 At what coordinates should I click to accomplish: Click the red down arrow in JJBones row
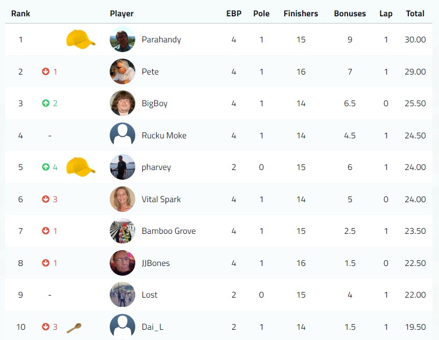tap(45, 263)
